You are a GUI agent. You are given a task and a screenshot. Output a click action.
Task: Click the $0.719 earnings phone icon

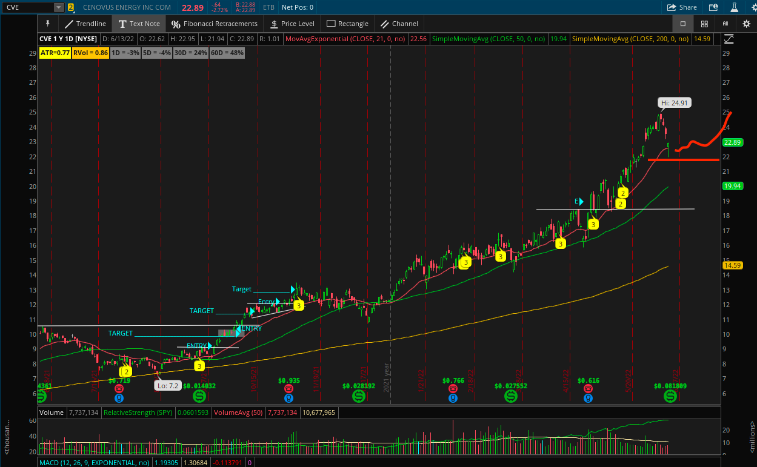coord(119,388)
